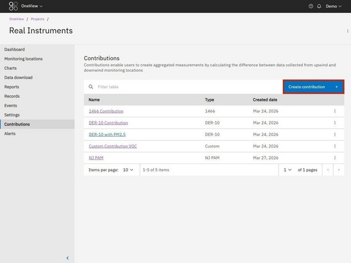This screenshot has height=263, width=351.
Task: Open the DER-10 with PM2.5 link
Action: (x=107, y=134)
